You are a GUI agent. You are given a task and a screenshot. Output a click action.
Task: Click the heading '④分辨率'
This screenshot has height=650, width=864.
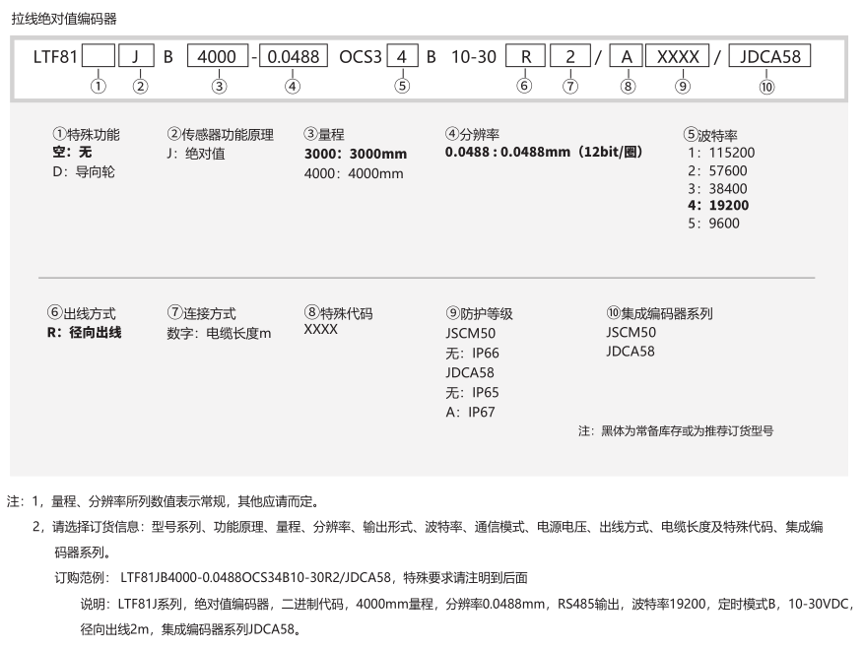[x=472, y=134]
